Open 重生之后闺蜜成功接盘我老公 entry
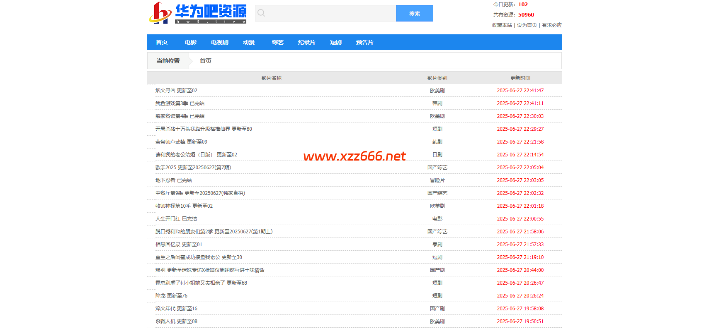This screenshot has width=709, height=331. tap(199, 257)
